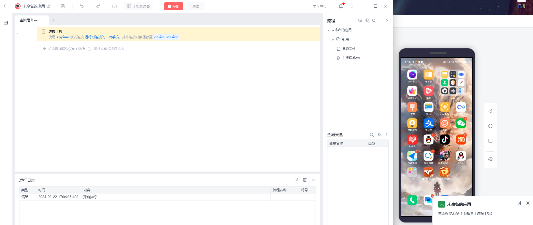533x225 pixels.
Task: Open WeChat app on phone screen
Action: (461, 124)
